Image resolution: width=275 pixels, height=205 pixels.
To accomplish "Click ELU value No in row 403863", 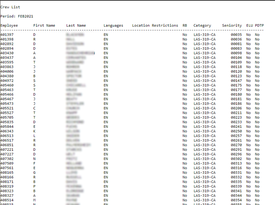I will point(248,67).
